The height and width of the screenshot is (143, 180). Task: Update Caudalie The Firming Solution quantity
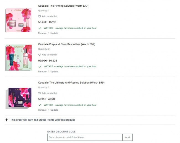click(54, 33)
